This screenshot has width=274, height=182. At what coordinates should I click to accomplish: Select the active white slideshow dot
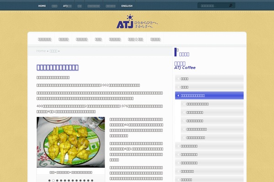[x=53, y=181]
